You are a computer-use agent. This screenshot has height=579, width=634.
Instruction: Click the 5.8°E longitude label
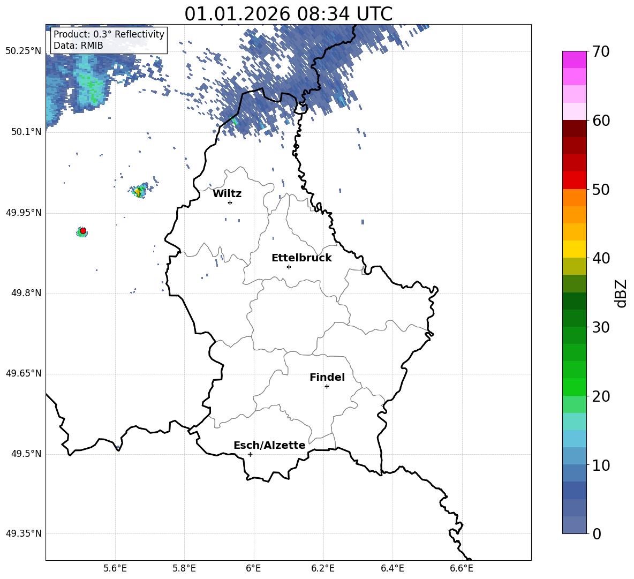coord(184,568)
